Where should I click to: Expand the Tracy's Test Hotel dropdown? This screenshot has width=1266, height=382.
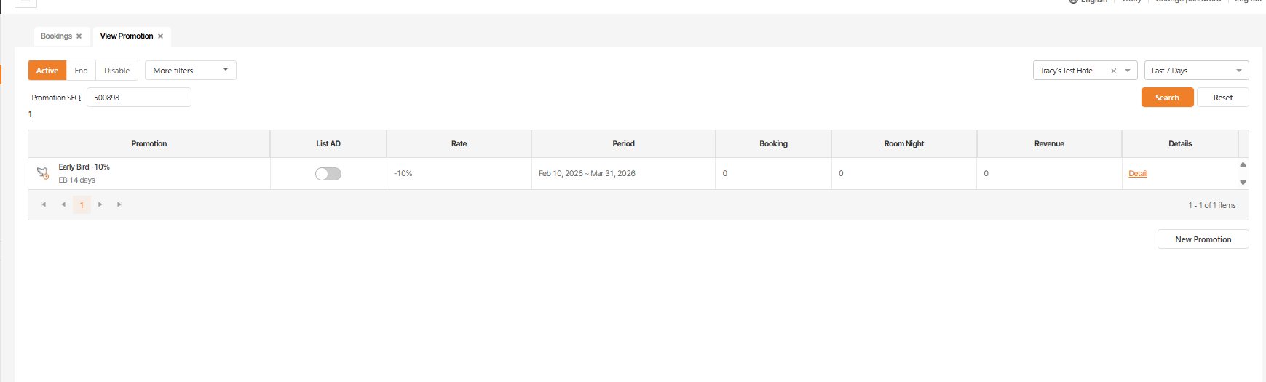pyautogui.click(x=1128, y=71)
